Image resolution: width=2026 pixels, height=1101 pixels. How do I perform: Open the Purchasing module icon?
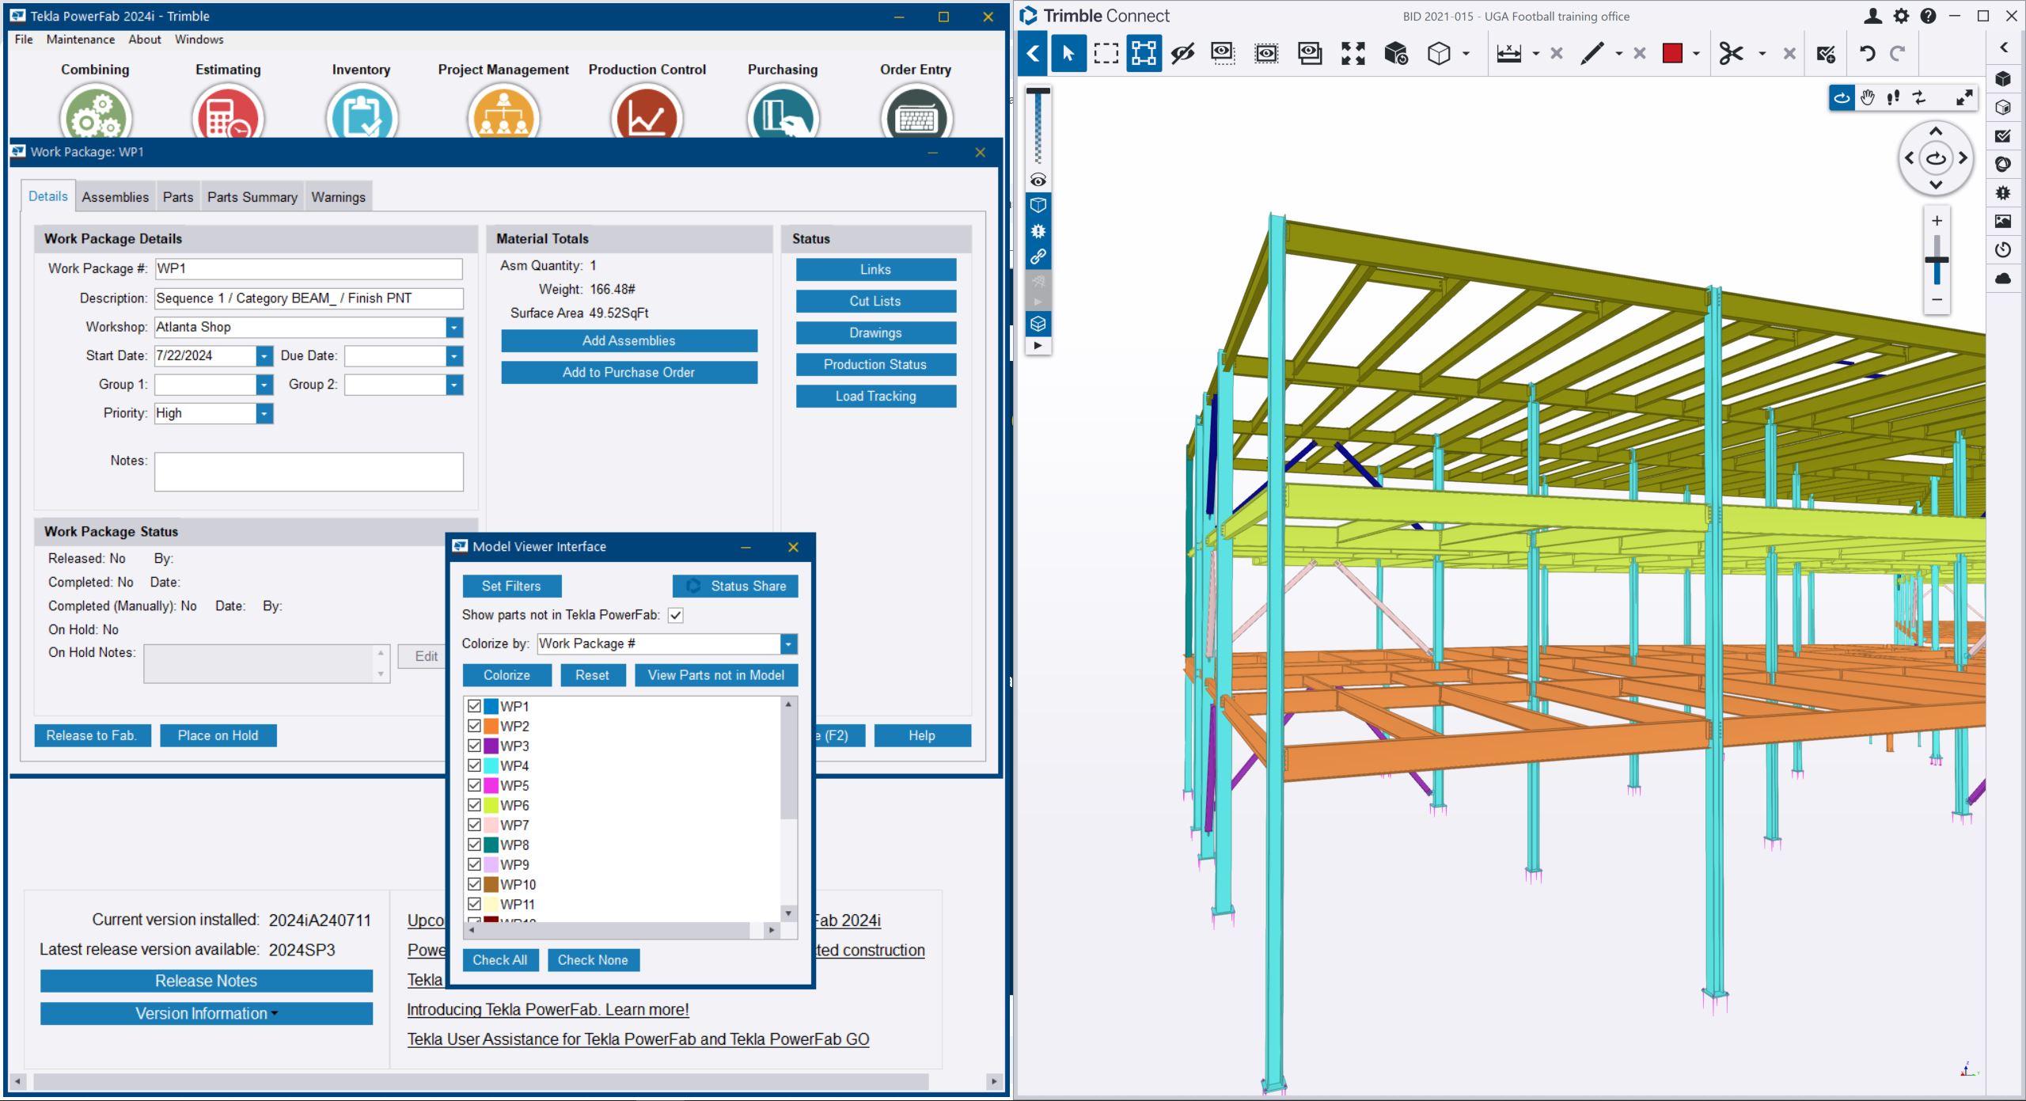click(x=783, y=112)
